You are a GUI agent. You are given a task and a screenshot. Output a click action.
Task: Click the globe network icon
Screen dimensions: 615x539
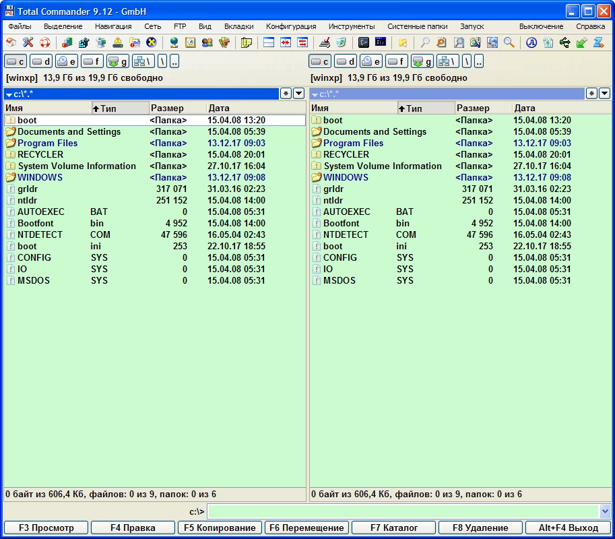[173, 42]
